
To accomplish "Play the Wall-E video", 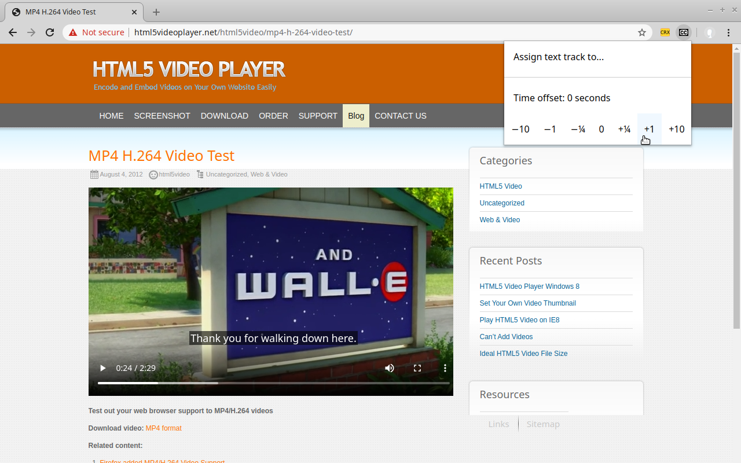I will coord(103,368).
